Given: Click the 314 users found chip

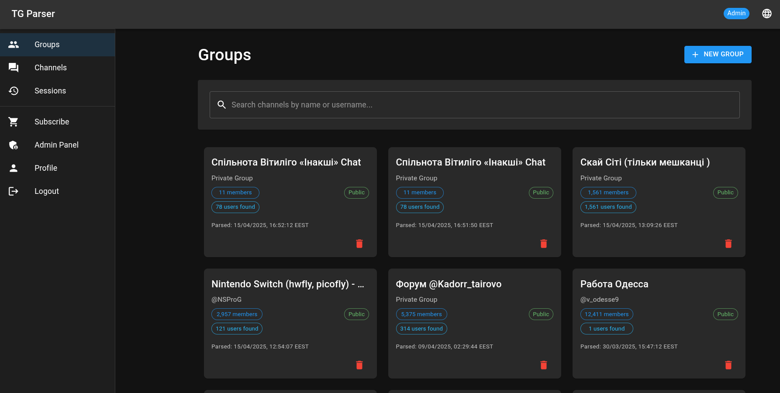Looking at the screenshot, I should point(421,329).
